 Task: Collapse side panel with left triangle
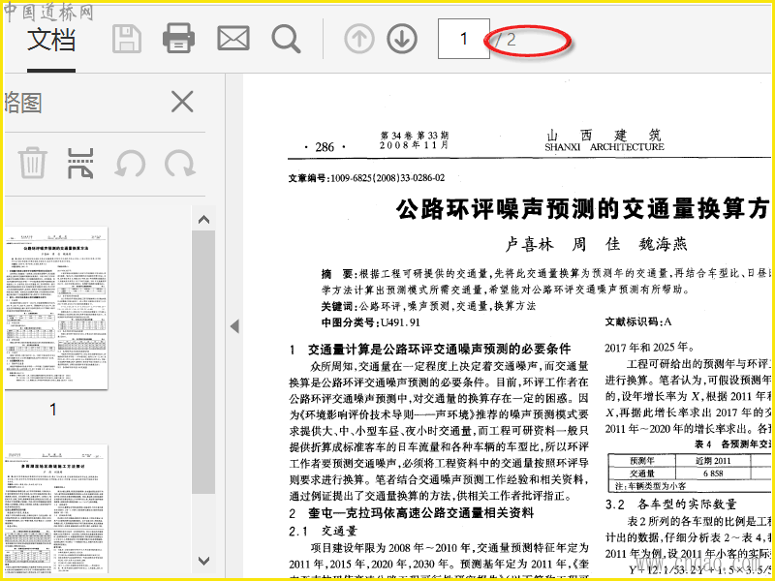234,326
